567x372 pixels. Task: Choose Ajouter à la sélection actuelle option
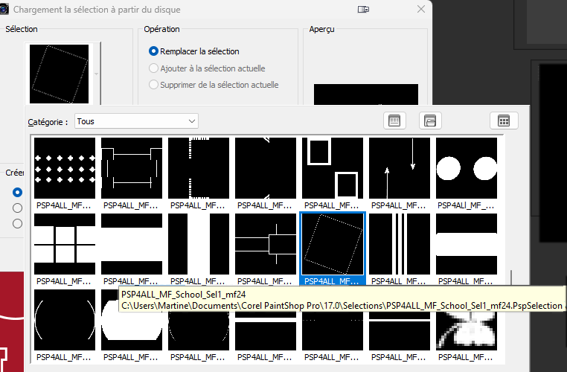tap(153, 68)
